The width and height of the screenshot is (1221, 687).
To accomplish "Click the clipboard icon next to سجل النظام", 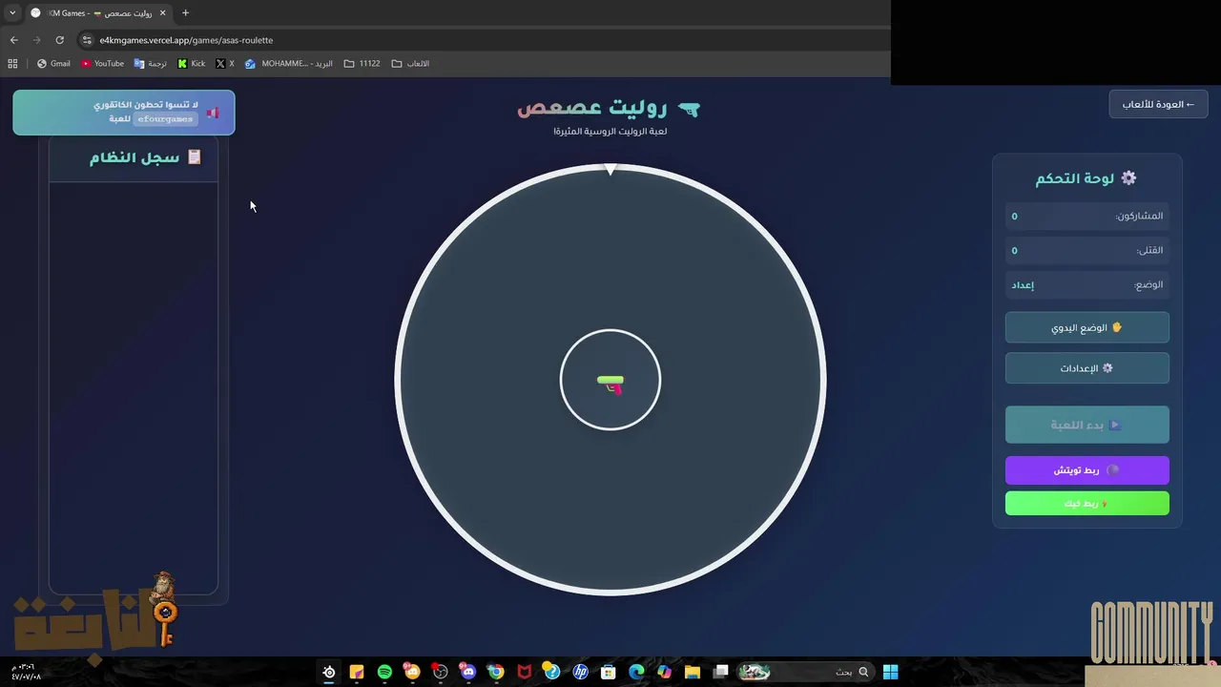I will [195, 157].
